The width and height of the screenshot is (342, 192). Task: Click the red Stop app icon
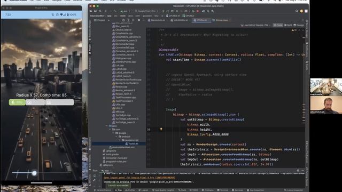pos(198,11)
